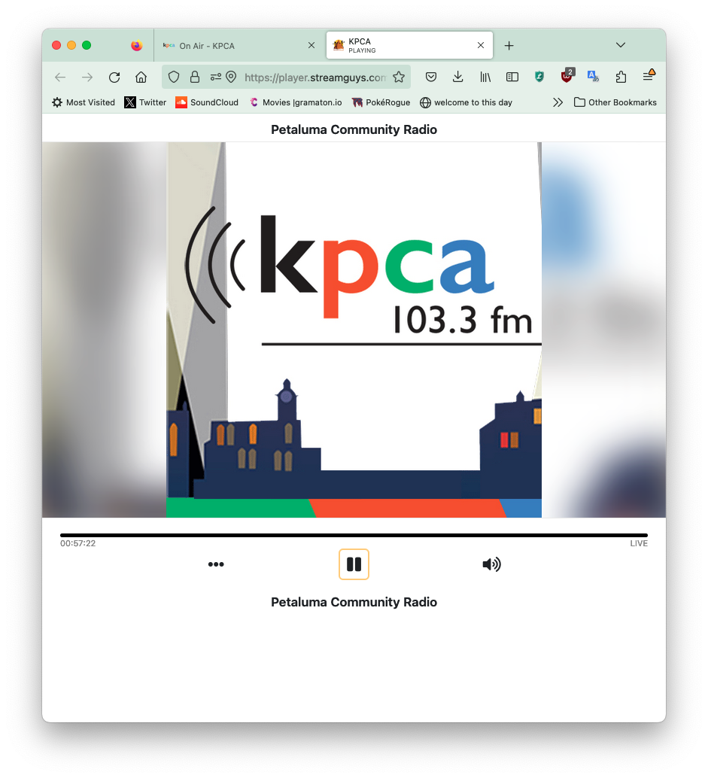Open the Twitter bookmark
708x778 pixels.
click(x=145, y=102)
